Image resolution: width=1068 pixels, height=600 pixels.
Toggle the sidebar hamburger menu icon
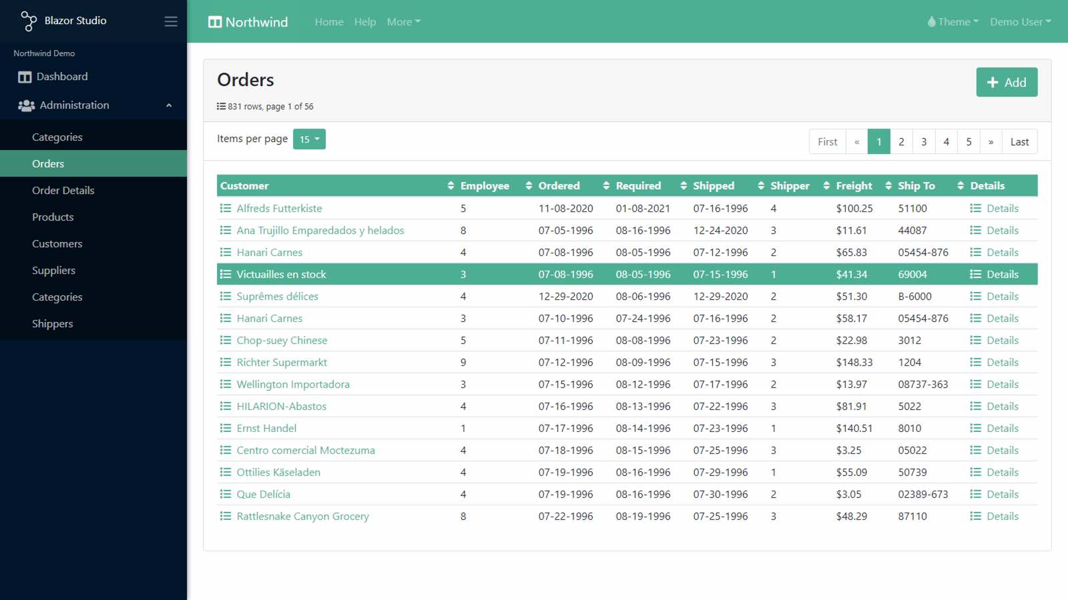tap(171, 21)
